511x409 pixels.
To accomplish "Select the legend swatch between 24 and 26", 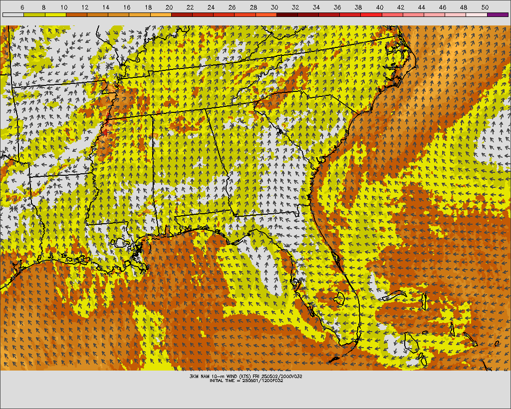I will click(224, 14).
